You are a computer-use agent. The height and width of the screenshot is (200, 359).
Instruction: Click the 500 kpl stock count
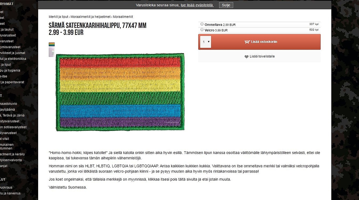[314, 30]
